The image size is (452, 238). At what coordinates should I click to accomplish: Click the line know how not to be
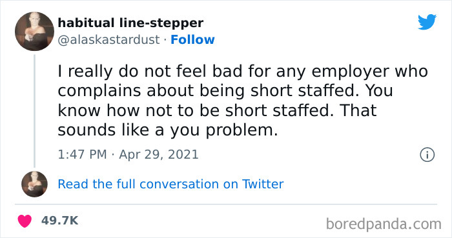[x=217, y=111]
